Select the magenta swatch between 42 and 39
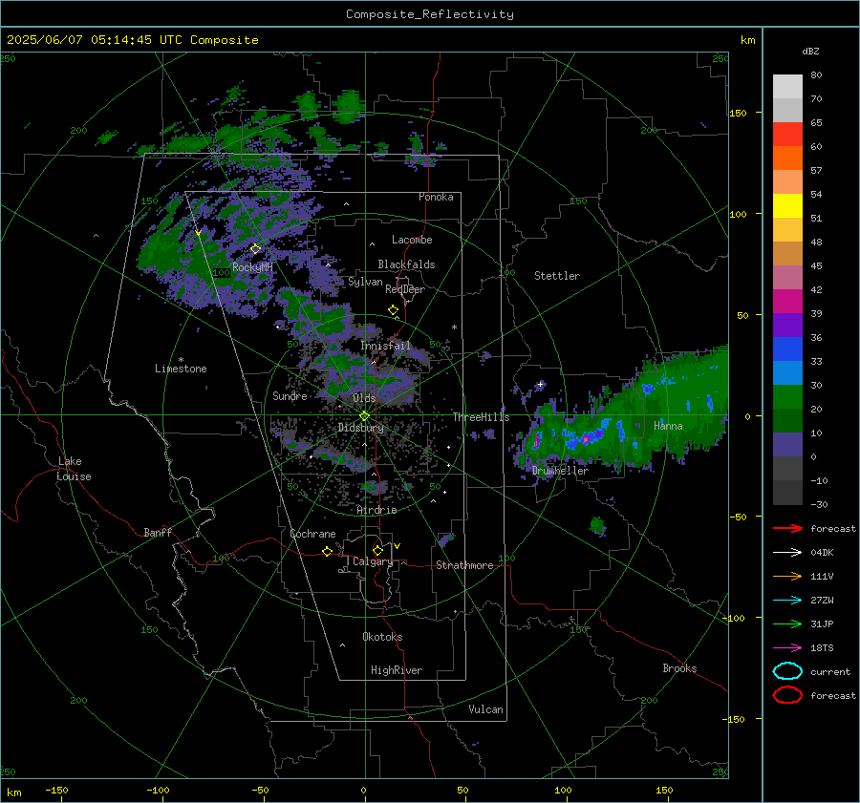Viewport: 860px width, 803px height. pos(787,302)
